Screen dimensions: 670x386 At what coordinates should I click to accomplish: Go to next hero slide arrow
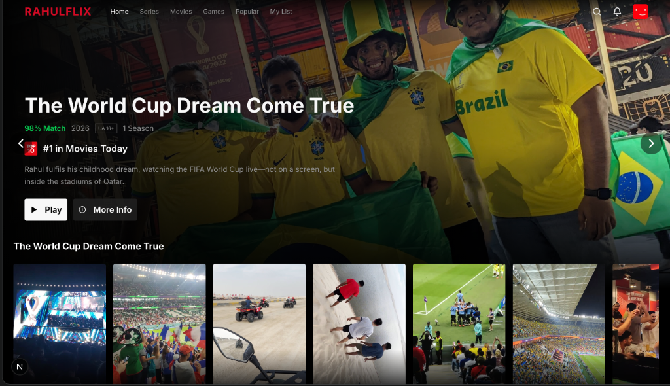click(x=651, y=144)
